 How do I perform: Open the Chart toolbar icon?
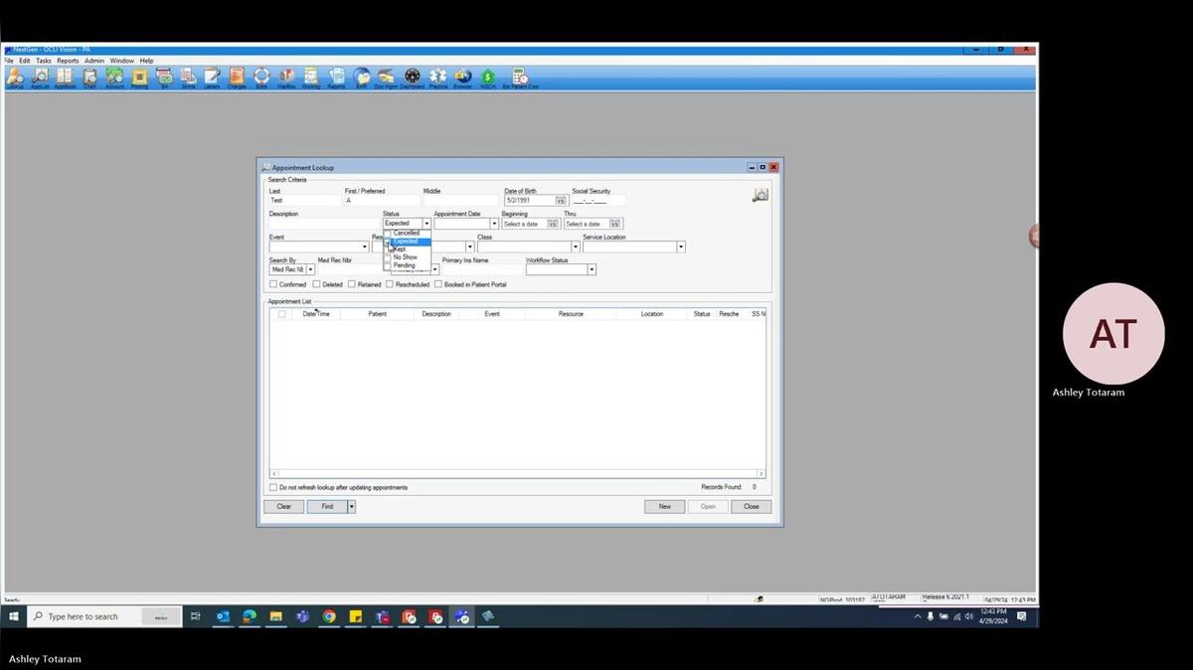pos(89,77)
